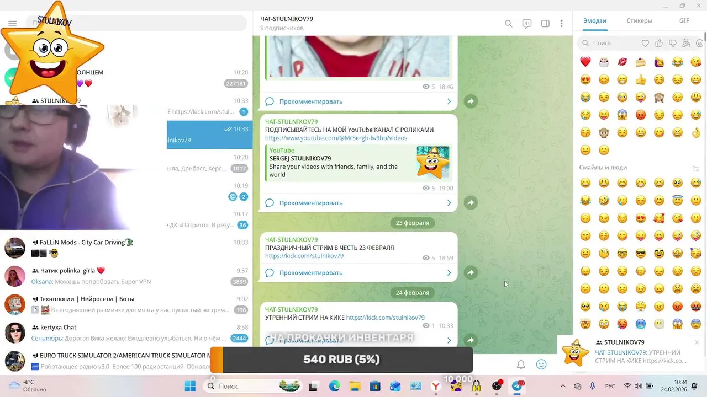
Task: Open the EURO TRUCK SIMULATOR 2 channel
Action: point(126,361)
